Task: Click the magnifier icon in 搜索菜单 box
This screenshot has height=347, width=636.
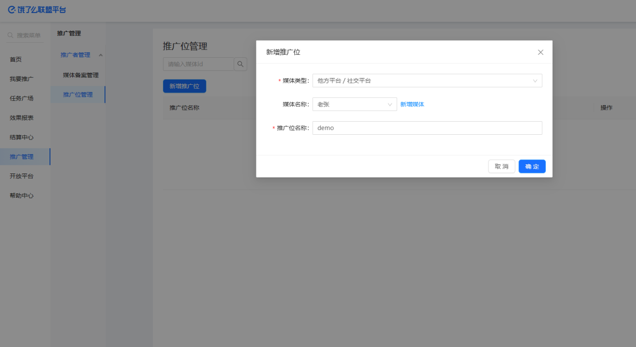Action: (x=10, y=35)
